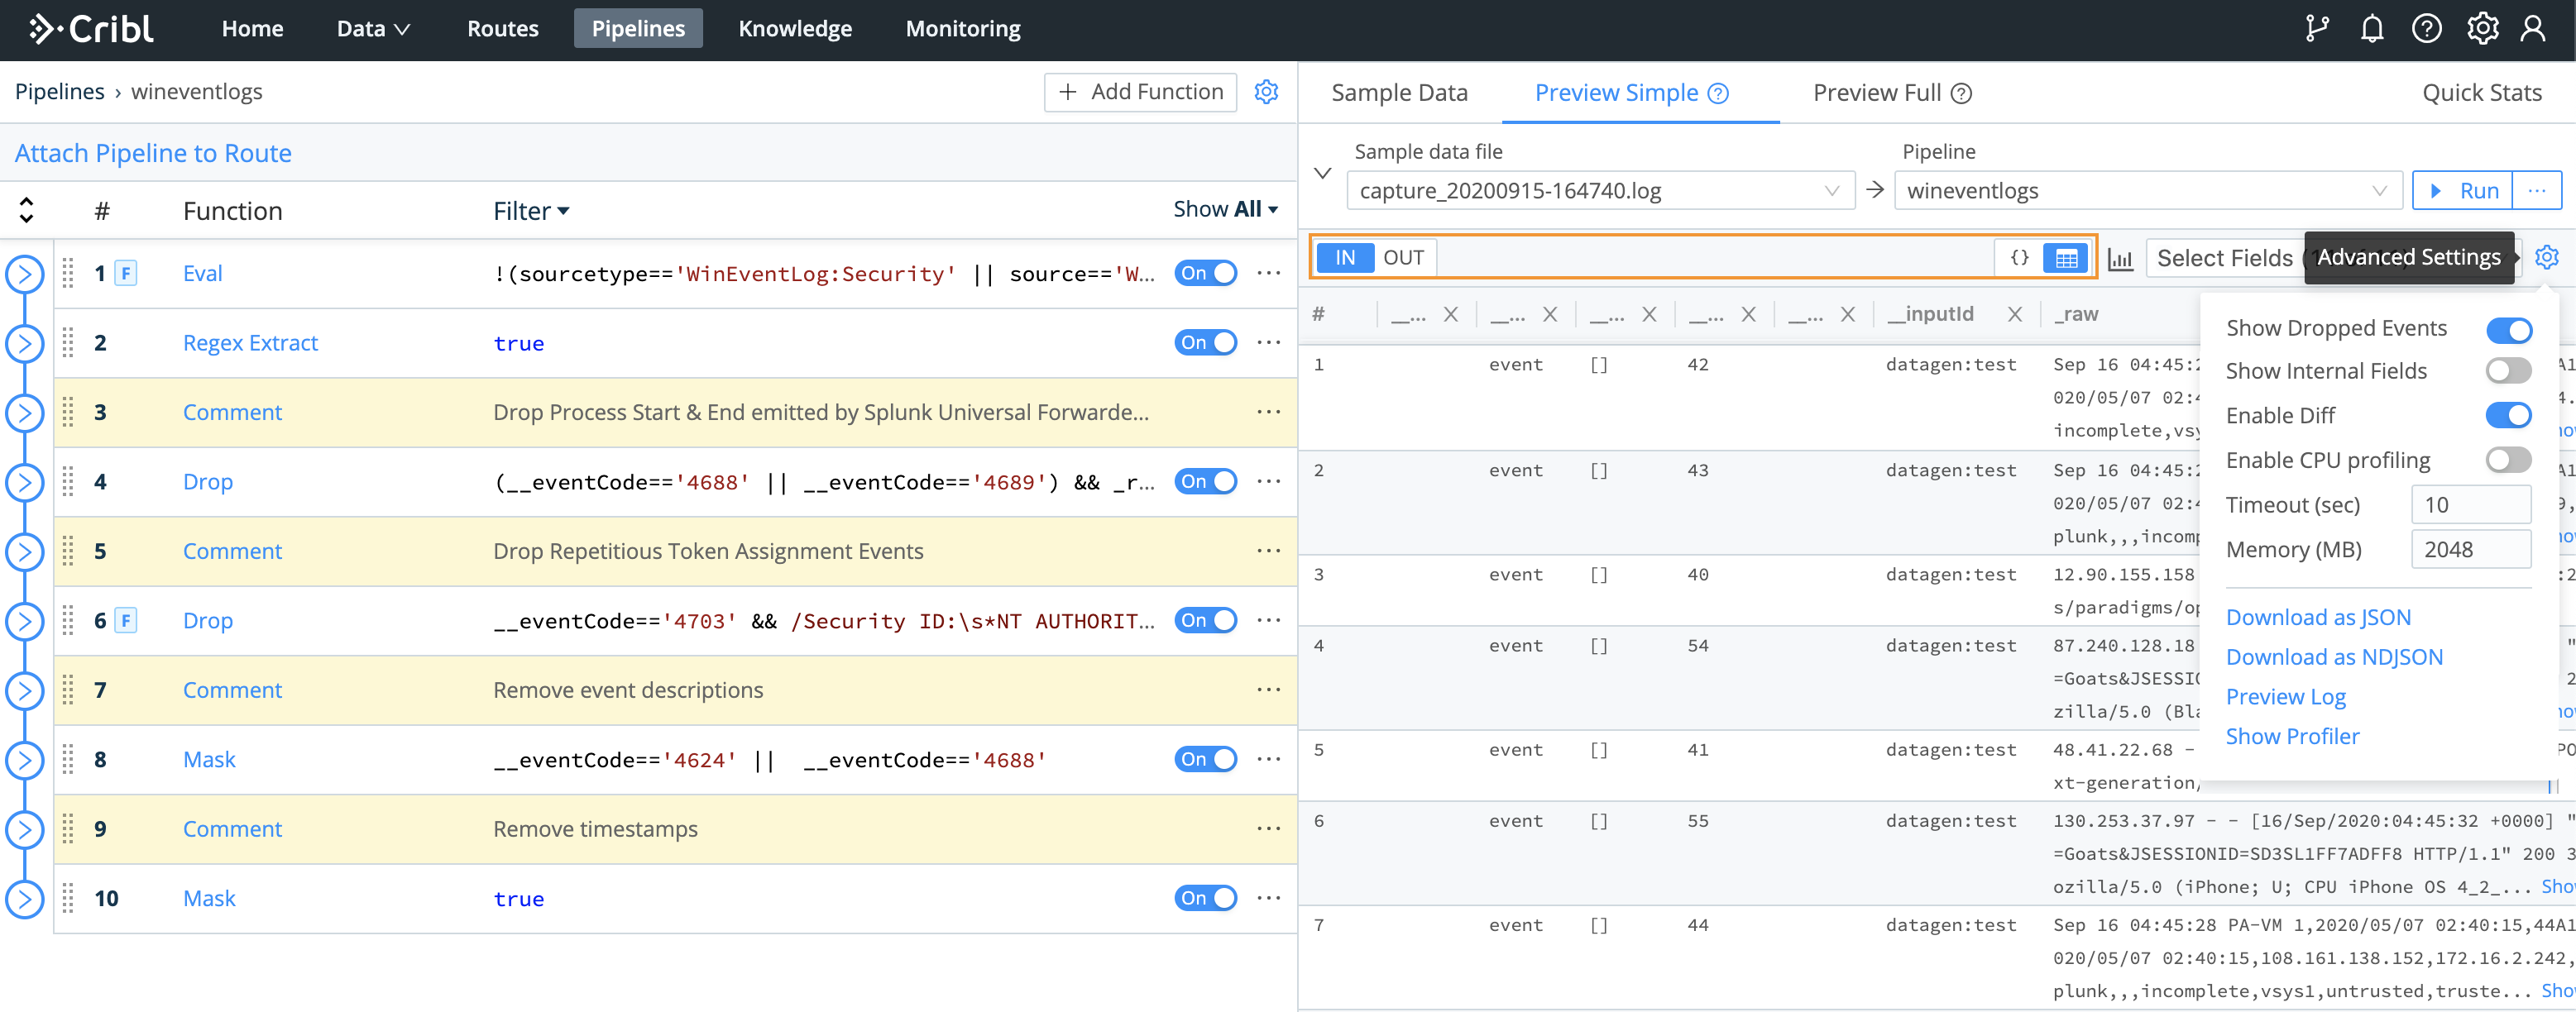Open the Routes menu item
Viewport: 2576px width, 1012px height.
tap(502, 29)
